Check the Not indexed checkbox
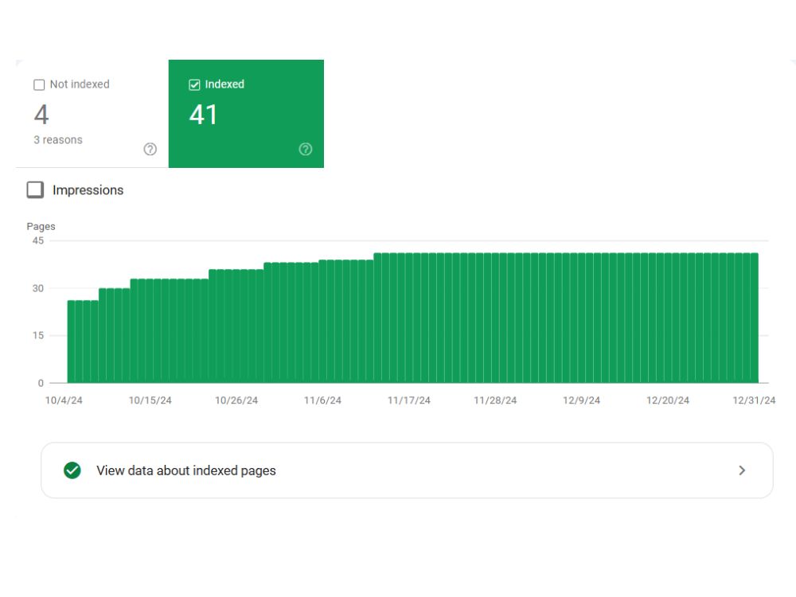 [x=39, y=85]
